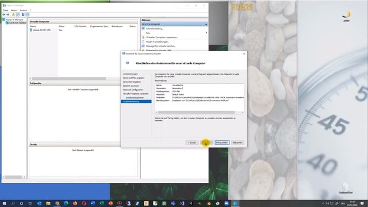
Task: Sort VM list by Phase column
Action: tap(62, 26)
